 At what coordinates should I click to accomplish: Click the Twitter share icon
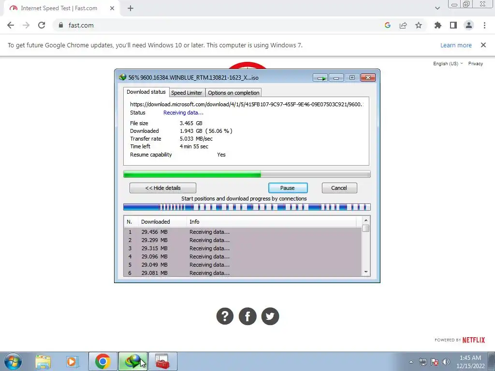(x=270, y=316)
